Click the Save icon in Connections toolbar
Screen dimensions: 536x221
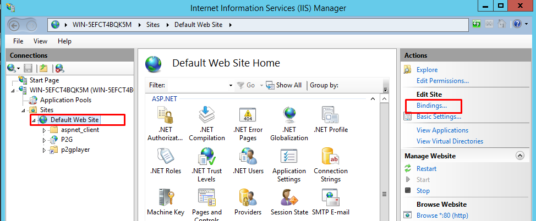(x=28, y=68)
